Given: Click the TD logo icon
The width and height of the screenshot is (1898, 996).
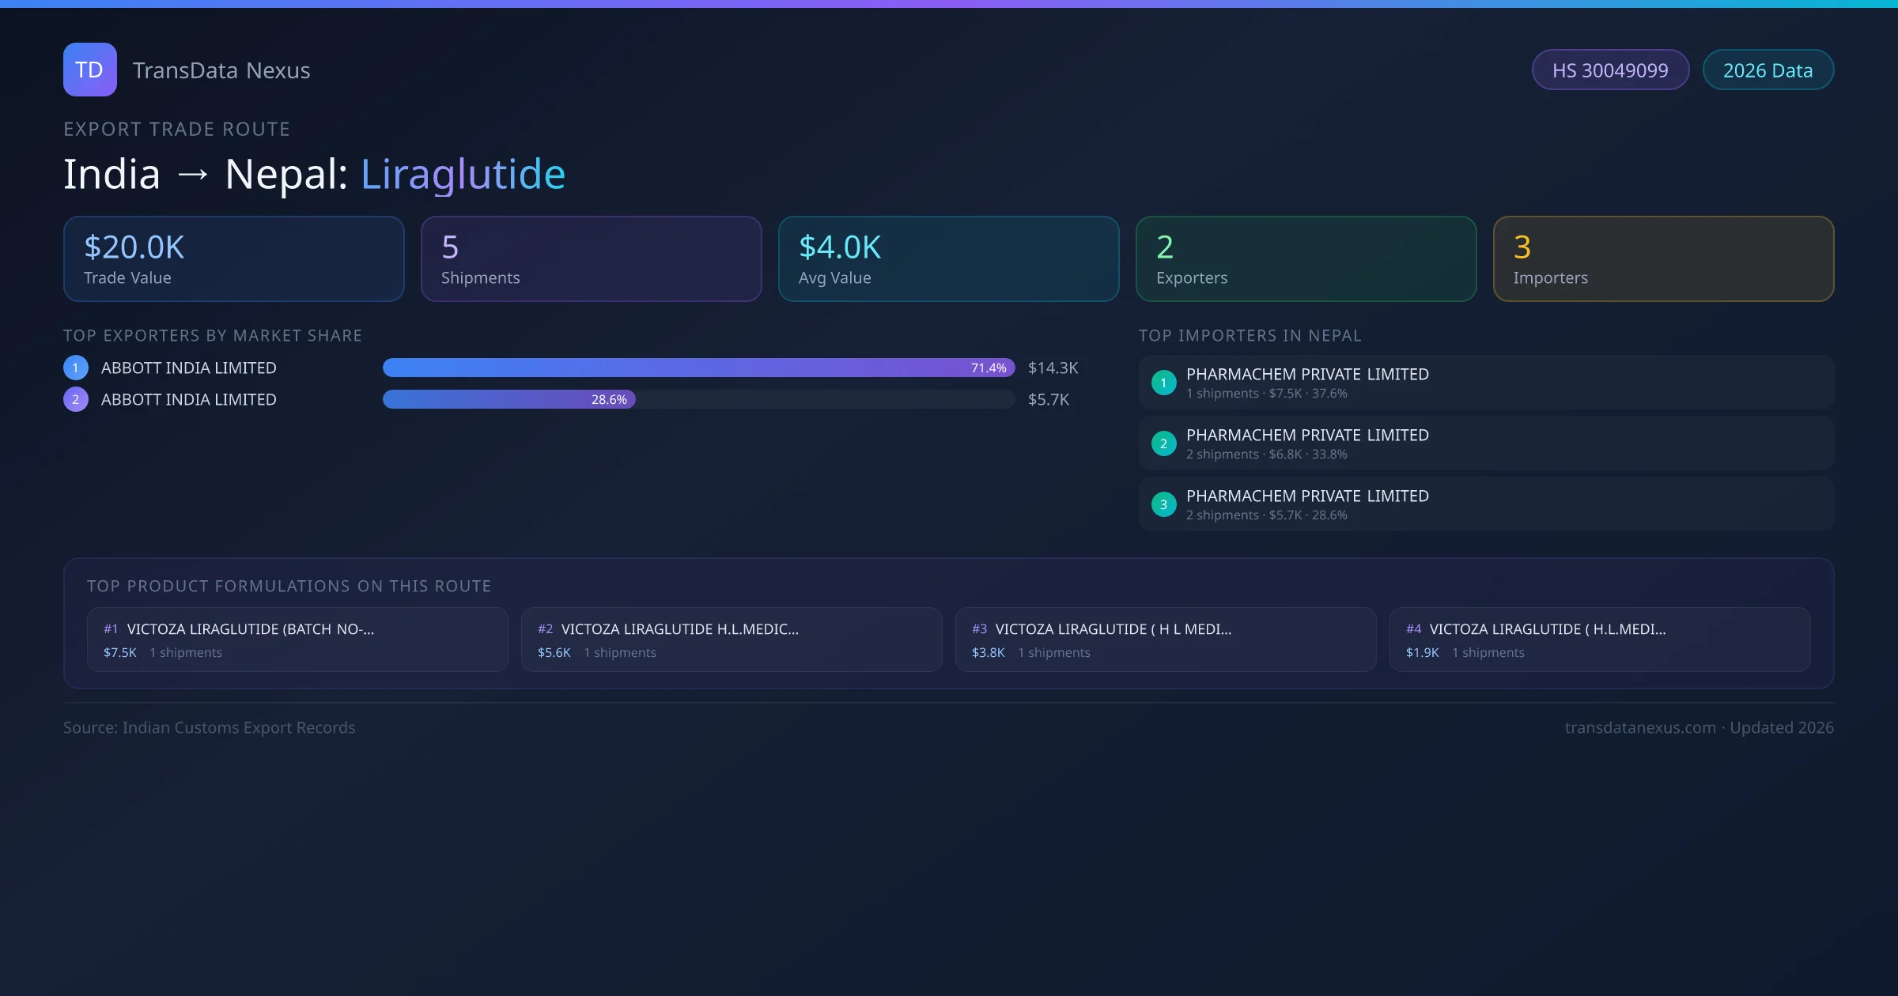Looking at the screenshot, I should [89, 70].
